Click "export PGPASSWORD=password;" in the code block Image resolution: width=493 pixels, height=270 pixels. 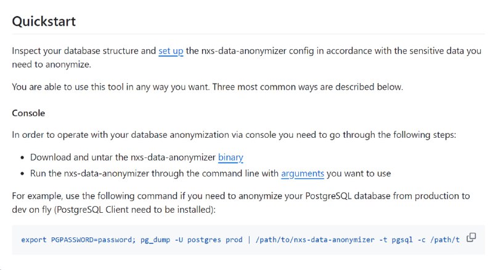78,240
